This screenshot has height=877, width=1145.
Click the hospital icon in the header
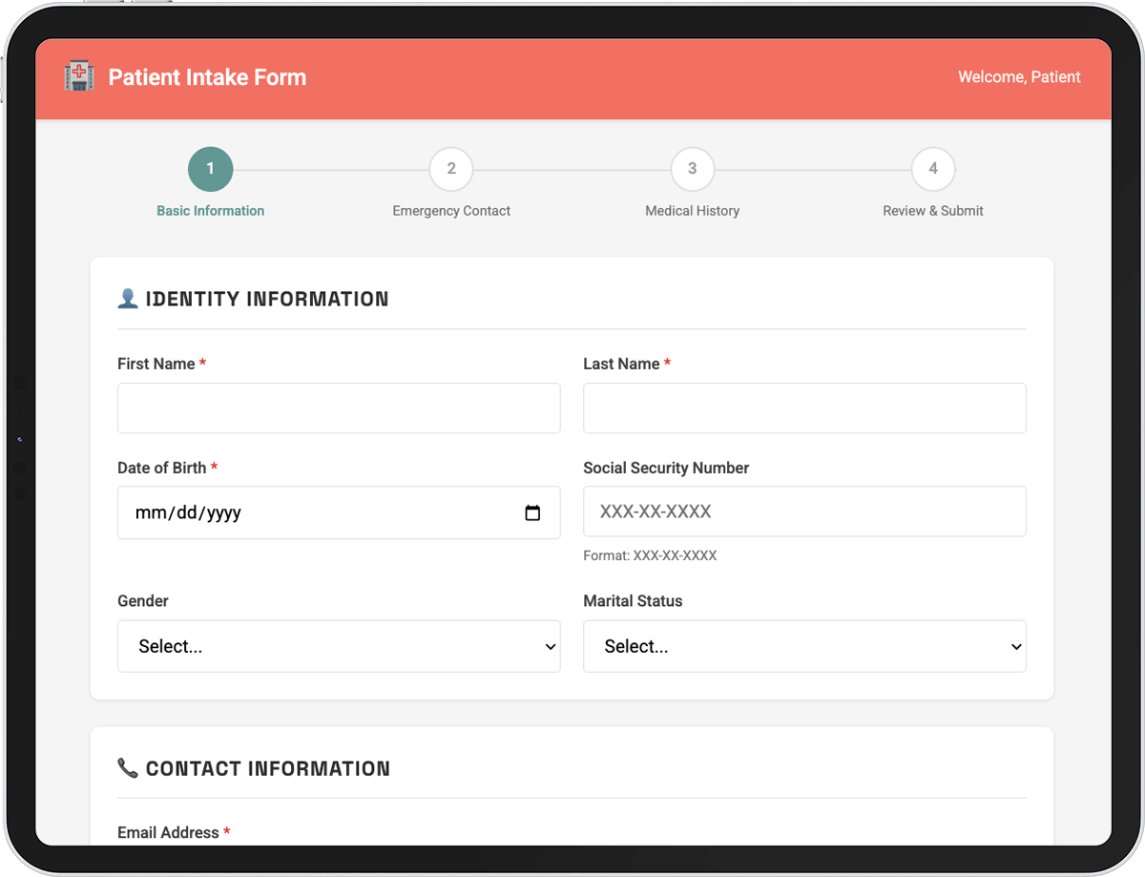pyautogui.click(x=79, y=76)
